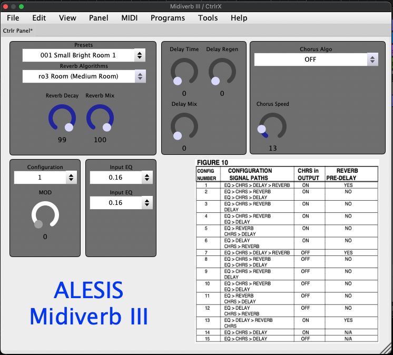Viewport: 393px width, 355px height.
Task: Click the Delay Regen value 0
Action: (x=222, y=93)
